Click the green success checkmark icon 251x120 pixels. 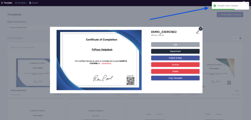tap(215, 6)
